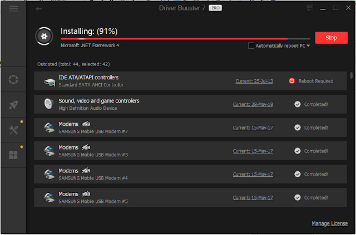Screen dimensions: 356x235
Task: Select SAMSUNG Mobile USB Modem #3 text
Action: pos(93,155)
